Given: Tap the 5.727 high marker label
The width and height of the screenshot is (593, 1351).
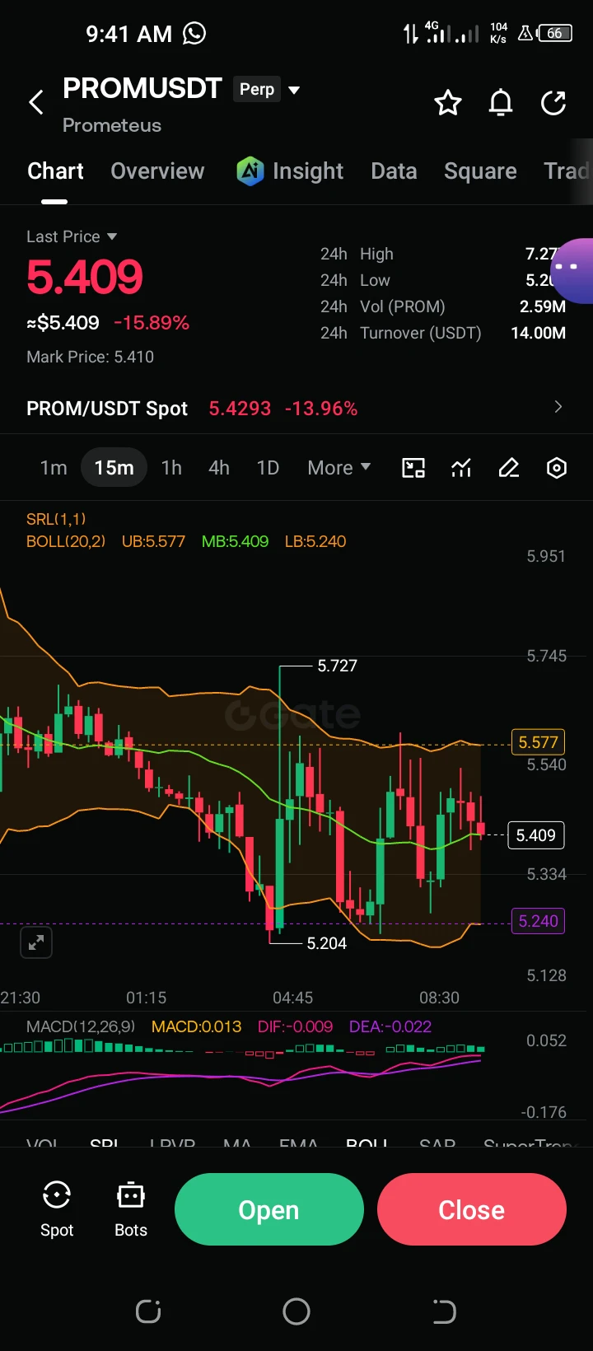Looking at the screenshot, I should click(x=338, y=666).
